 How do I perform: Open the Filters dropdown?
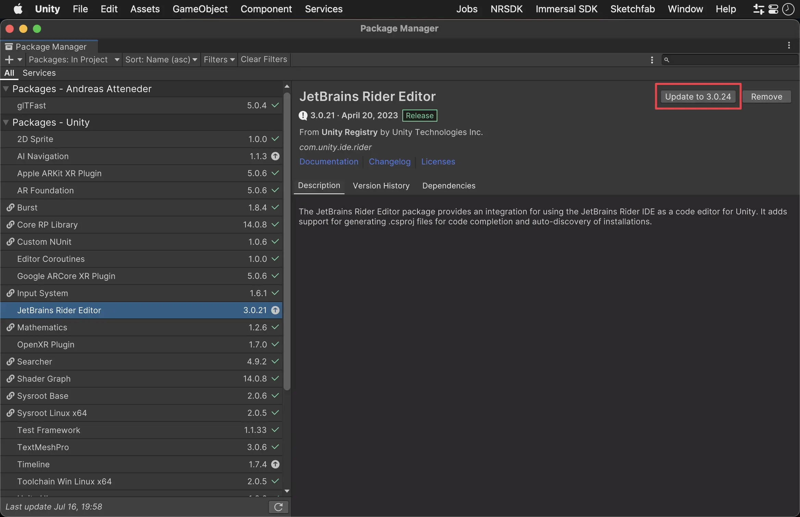[x=219, y=60]
